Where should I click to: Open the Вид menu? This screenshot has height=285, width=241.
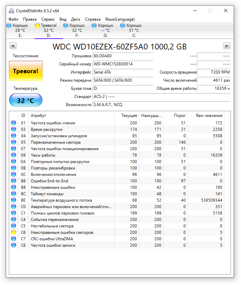tap(63, 19)
